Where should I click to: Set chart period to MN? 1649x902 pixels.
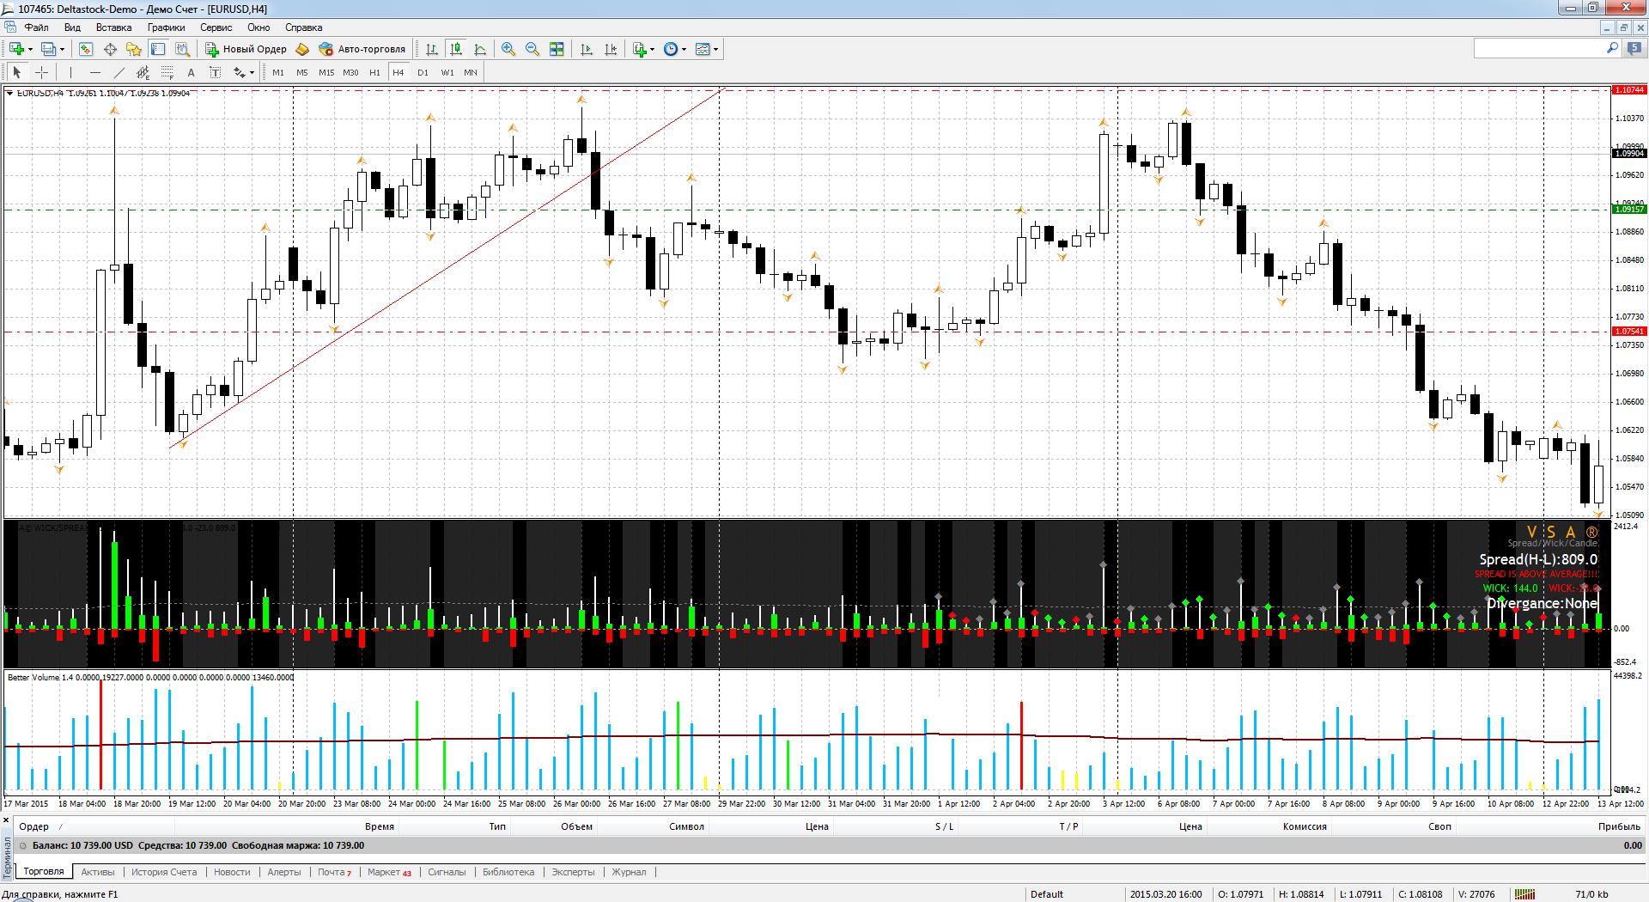point(471,72)
